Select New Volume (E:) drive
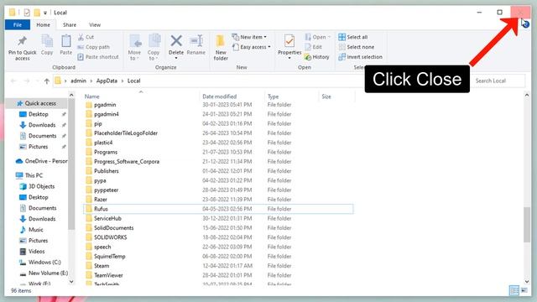 click(x=48, y=273)
